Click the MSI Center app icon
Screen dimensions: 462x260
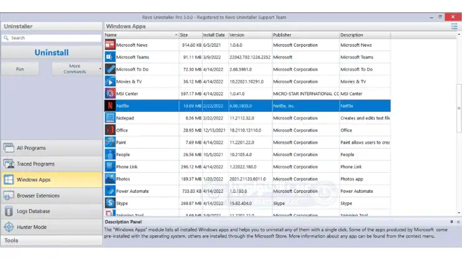[110, 93]
